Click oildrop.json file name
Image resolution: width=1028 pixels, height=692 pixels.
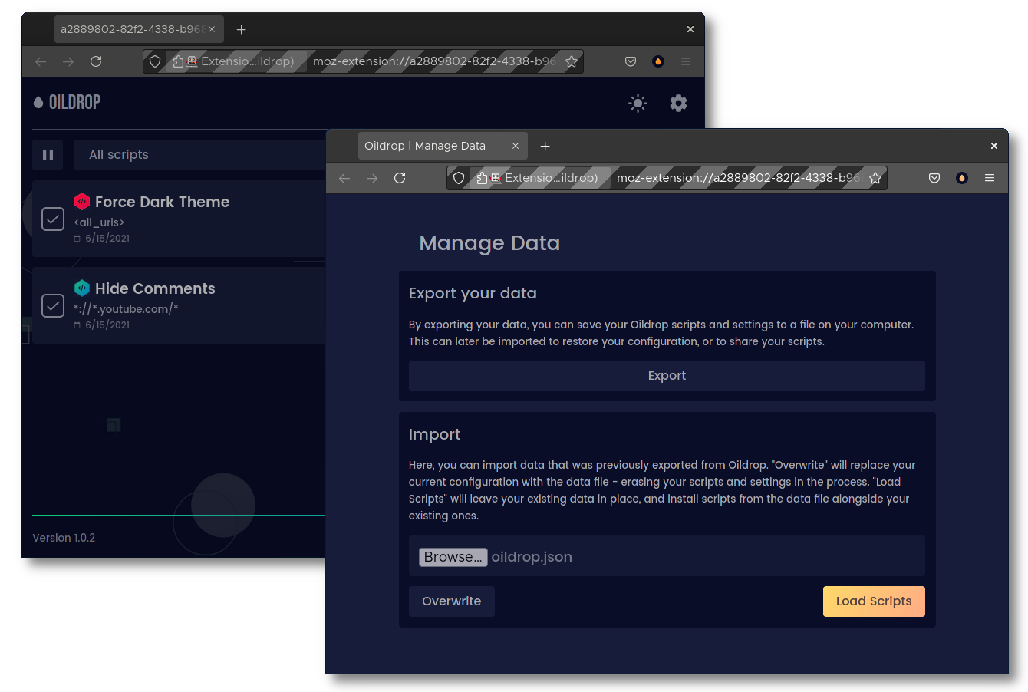(532, 557)
